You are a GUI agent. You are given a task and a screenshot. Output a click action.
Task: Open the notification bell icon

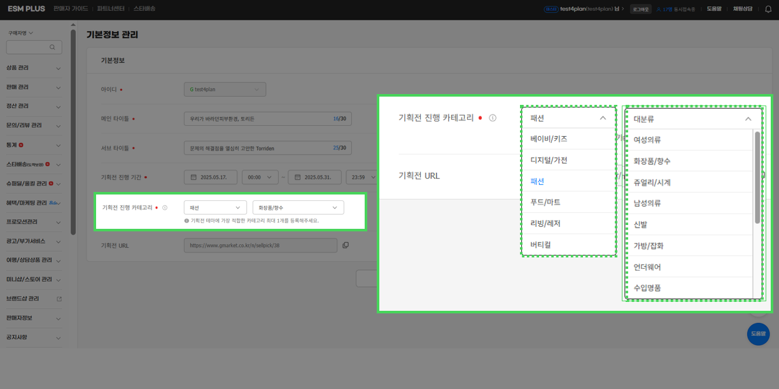coord(768,9)
